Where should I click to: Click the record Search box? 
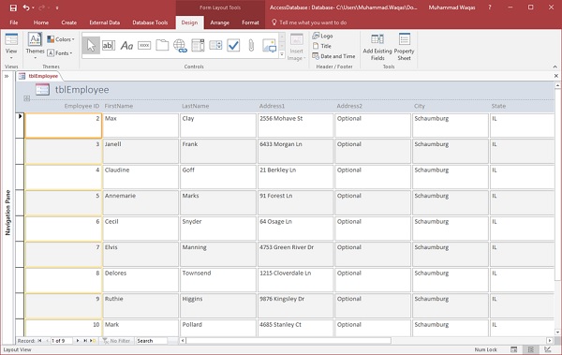(x=151, y=341)
